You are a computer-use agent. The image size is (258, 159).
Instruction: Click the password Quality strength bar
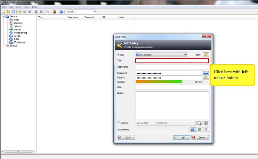click(159, 82)
